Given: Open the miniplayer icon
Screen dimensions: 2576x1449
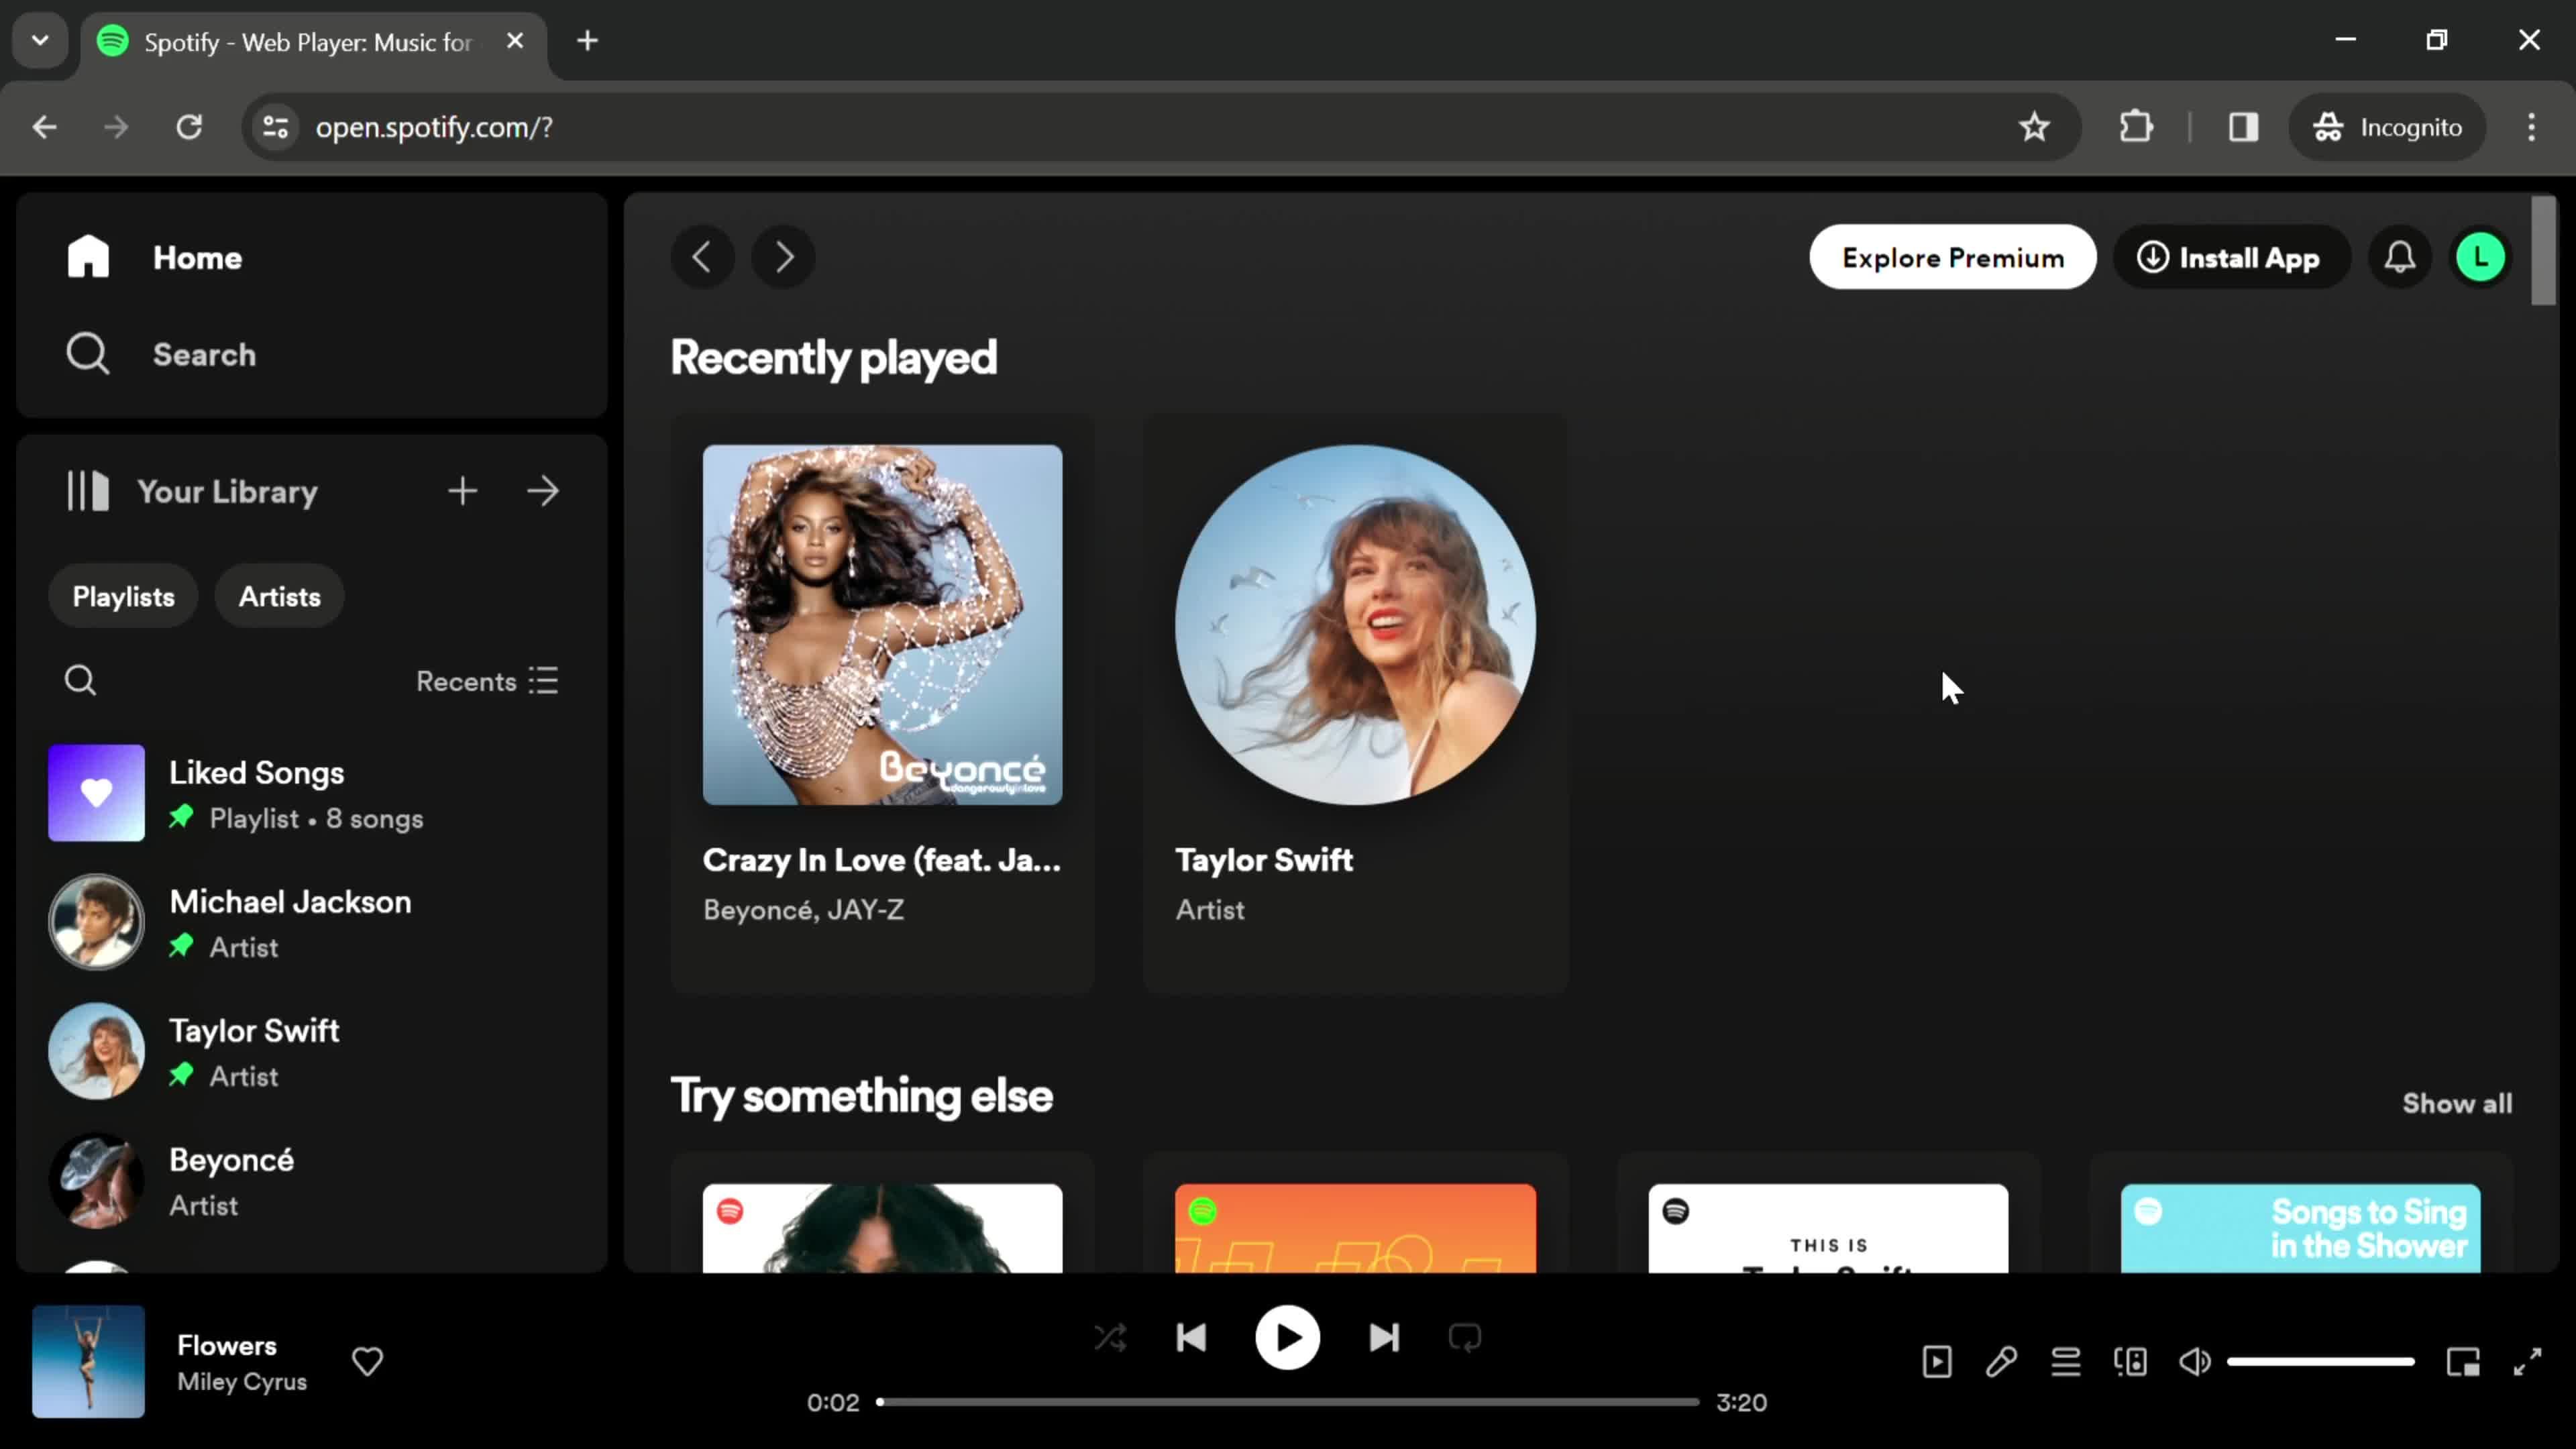Looking at the screenshot, I should [2463, 1361].
